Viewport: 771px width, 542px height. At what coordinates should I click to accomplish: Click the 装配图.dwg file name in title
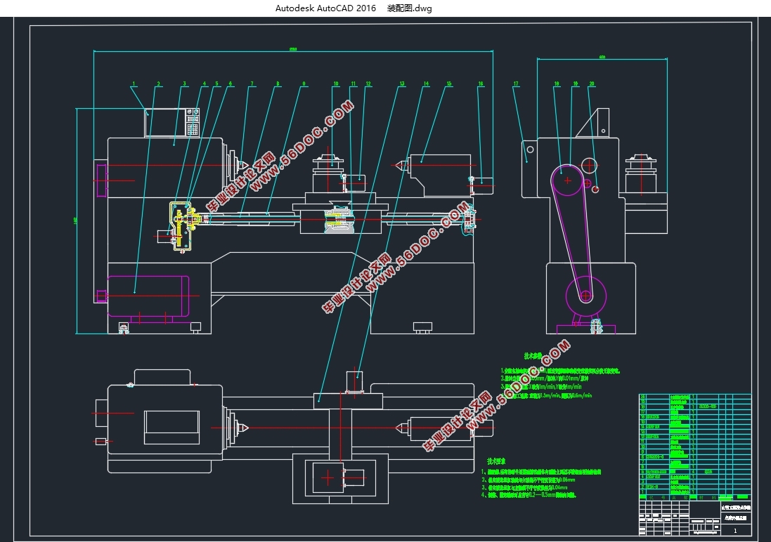pos(410,8)
